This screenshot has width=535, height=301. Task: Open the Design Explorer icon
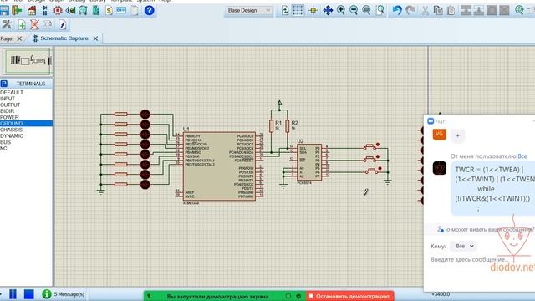click(96, 10)
